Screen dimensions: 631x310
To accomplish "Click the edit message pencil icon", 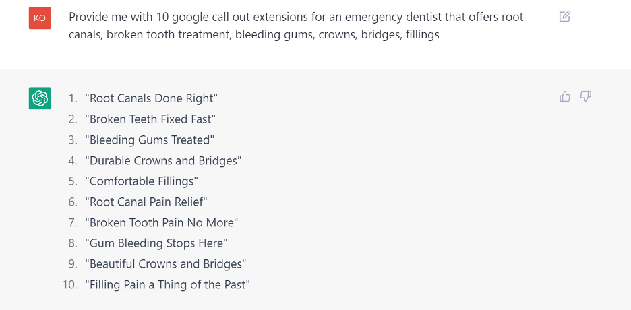I will (x=565, y=16).
